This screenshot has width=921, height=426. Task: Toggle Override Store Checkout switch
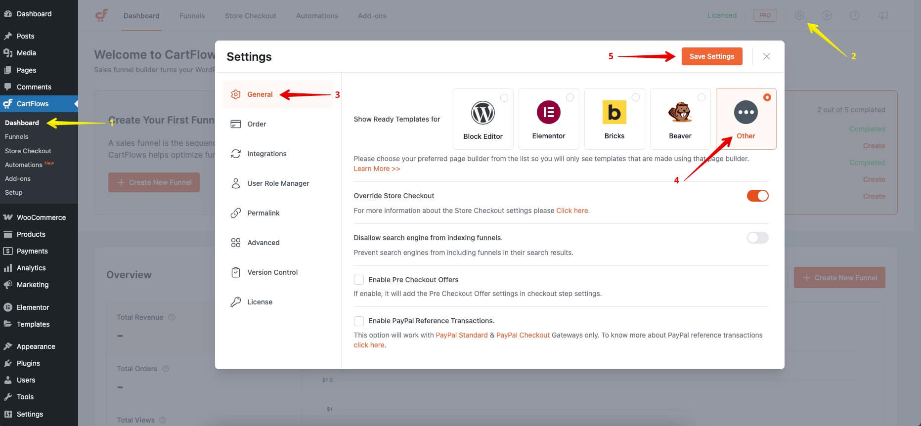758,196
